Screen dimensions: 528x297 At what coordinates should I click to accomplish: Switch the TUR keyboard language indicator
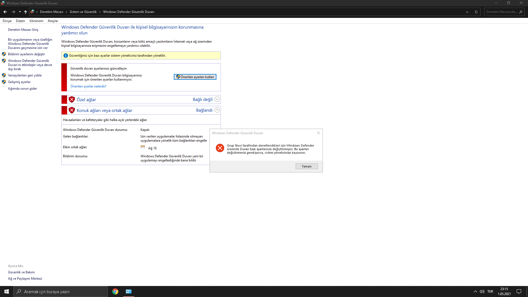tap(490, 291)
